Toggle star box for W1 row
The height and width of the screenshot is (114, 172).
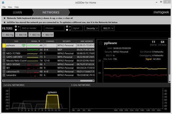[4, 68]
